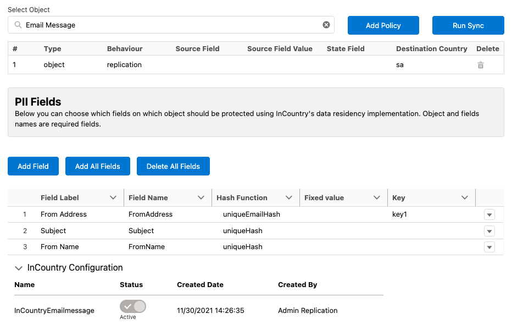Open row actions for From Address field

489,215
